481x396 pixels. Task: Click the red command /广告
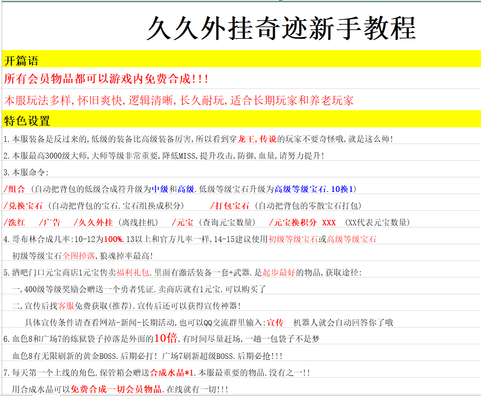pyautogui.click(x=50, y=222)
